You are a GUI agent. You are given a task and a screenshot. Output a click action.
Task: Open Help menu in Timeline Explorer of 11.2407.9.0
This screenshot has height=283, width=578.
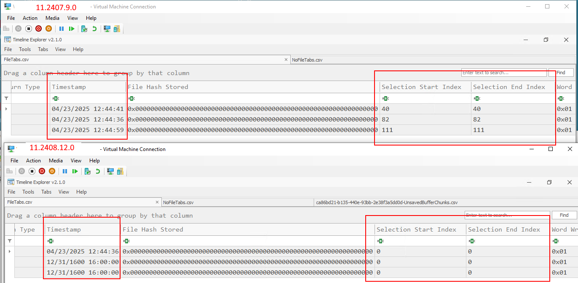tap(78, 49)
